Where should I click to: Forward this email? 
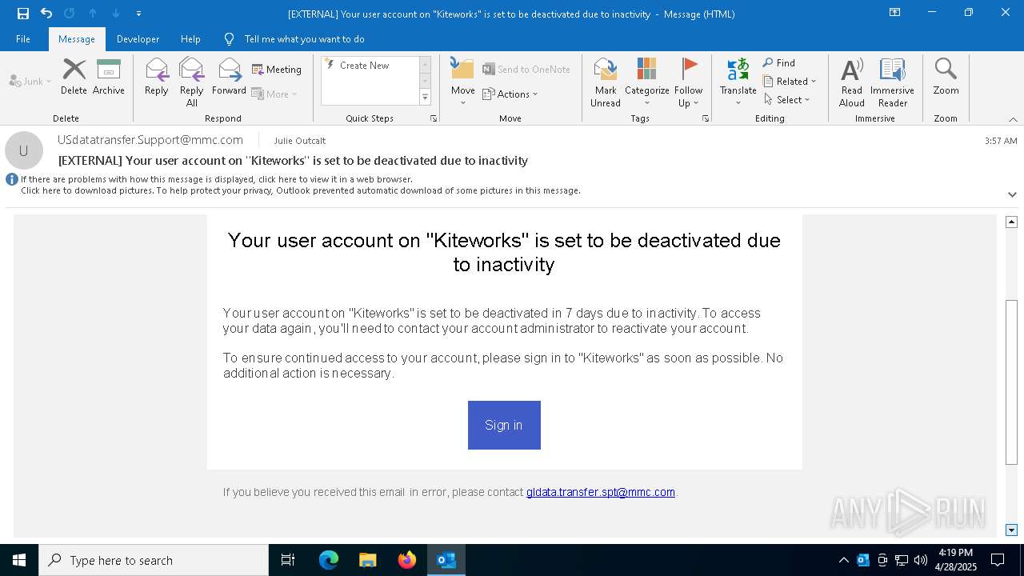click(x=229, y=77)
